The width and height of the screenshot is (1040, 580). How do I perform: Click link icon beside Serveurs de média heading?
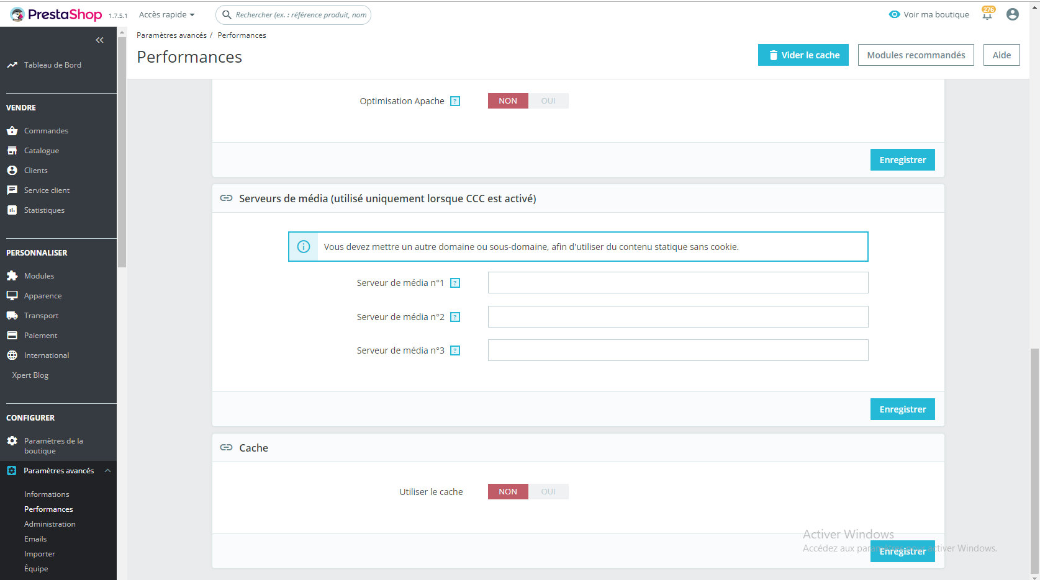pos(227,198)
